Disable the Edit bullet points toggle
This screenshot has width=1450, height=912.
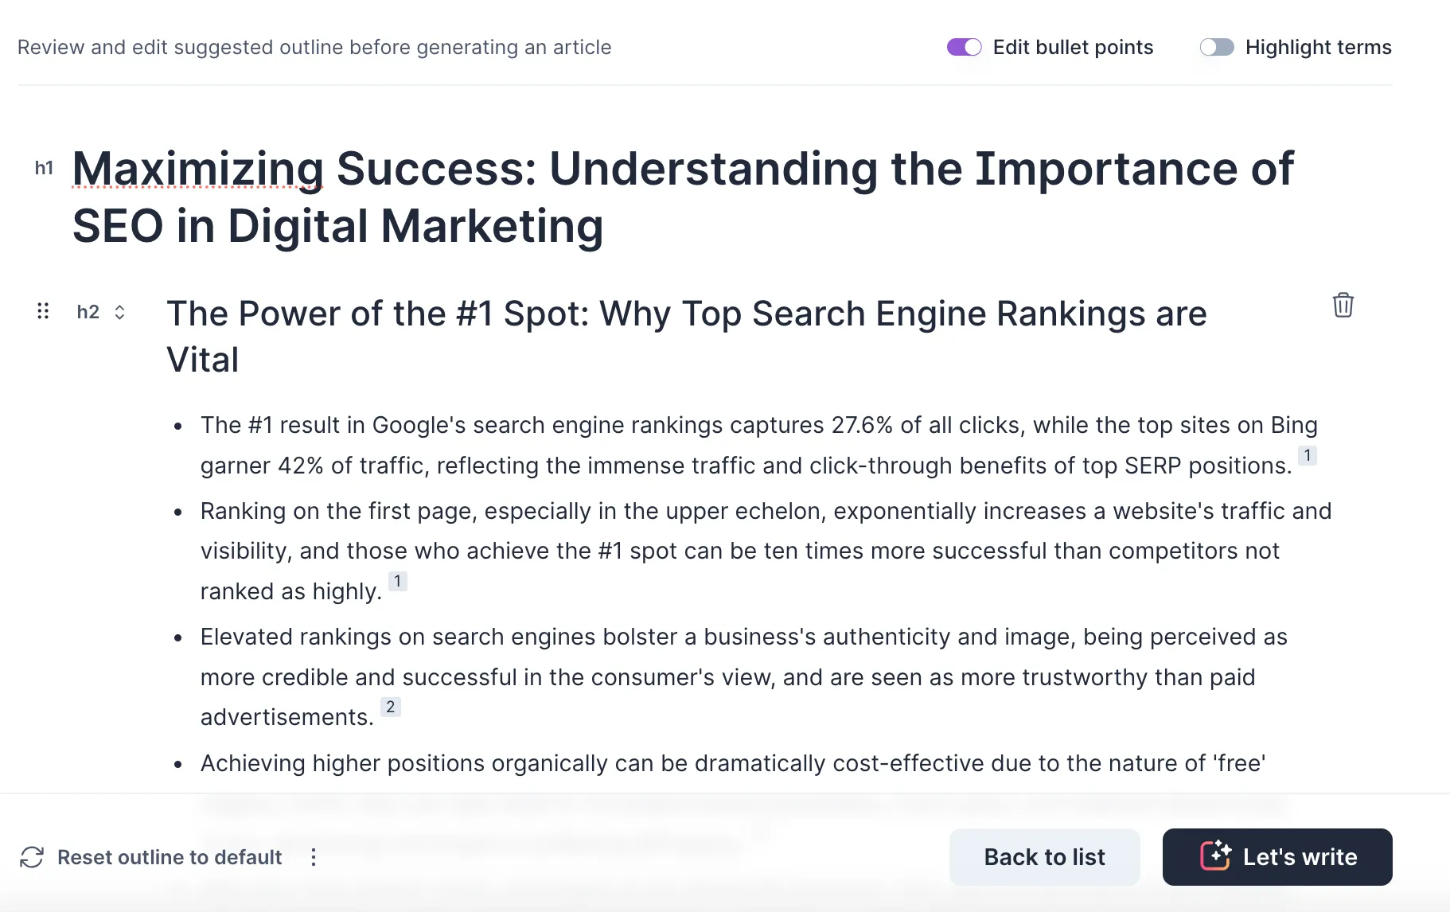click(x=964, y=48)
